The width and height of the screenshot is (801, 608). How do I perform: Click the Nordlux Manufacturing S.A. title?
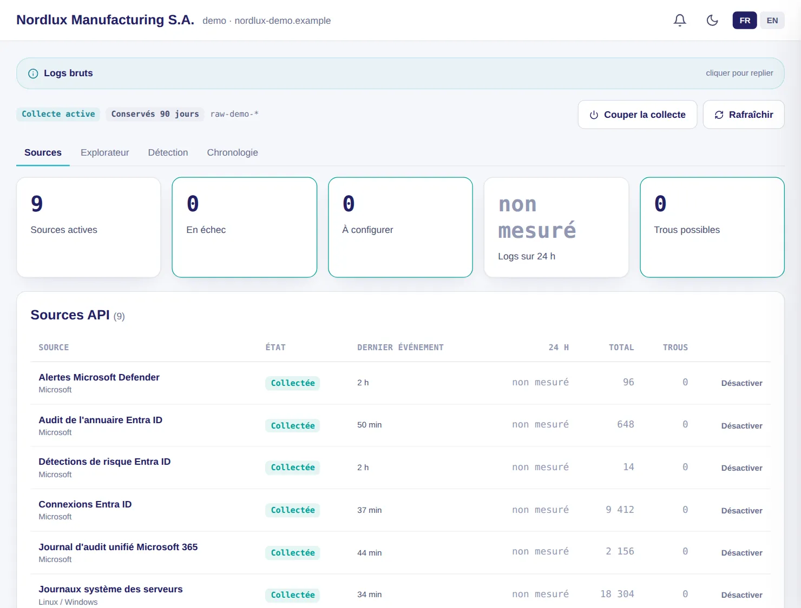tap(105, 20)
